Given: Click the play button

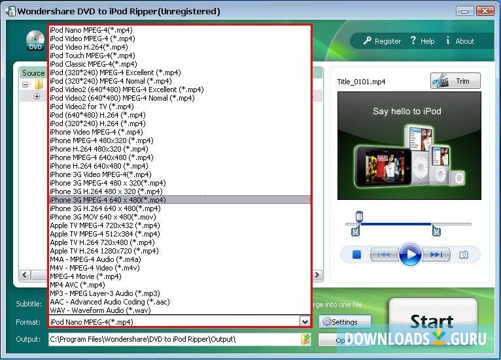Looking at the screenshot, I should tap(410, 254).
